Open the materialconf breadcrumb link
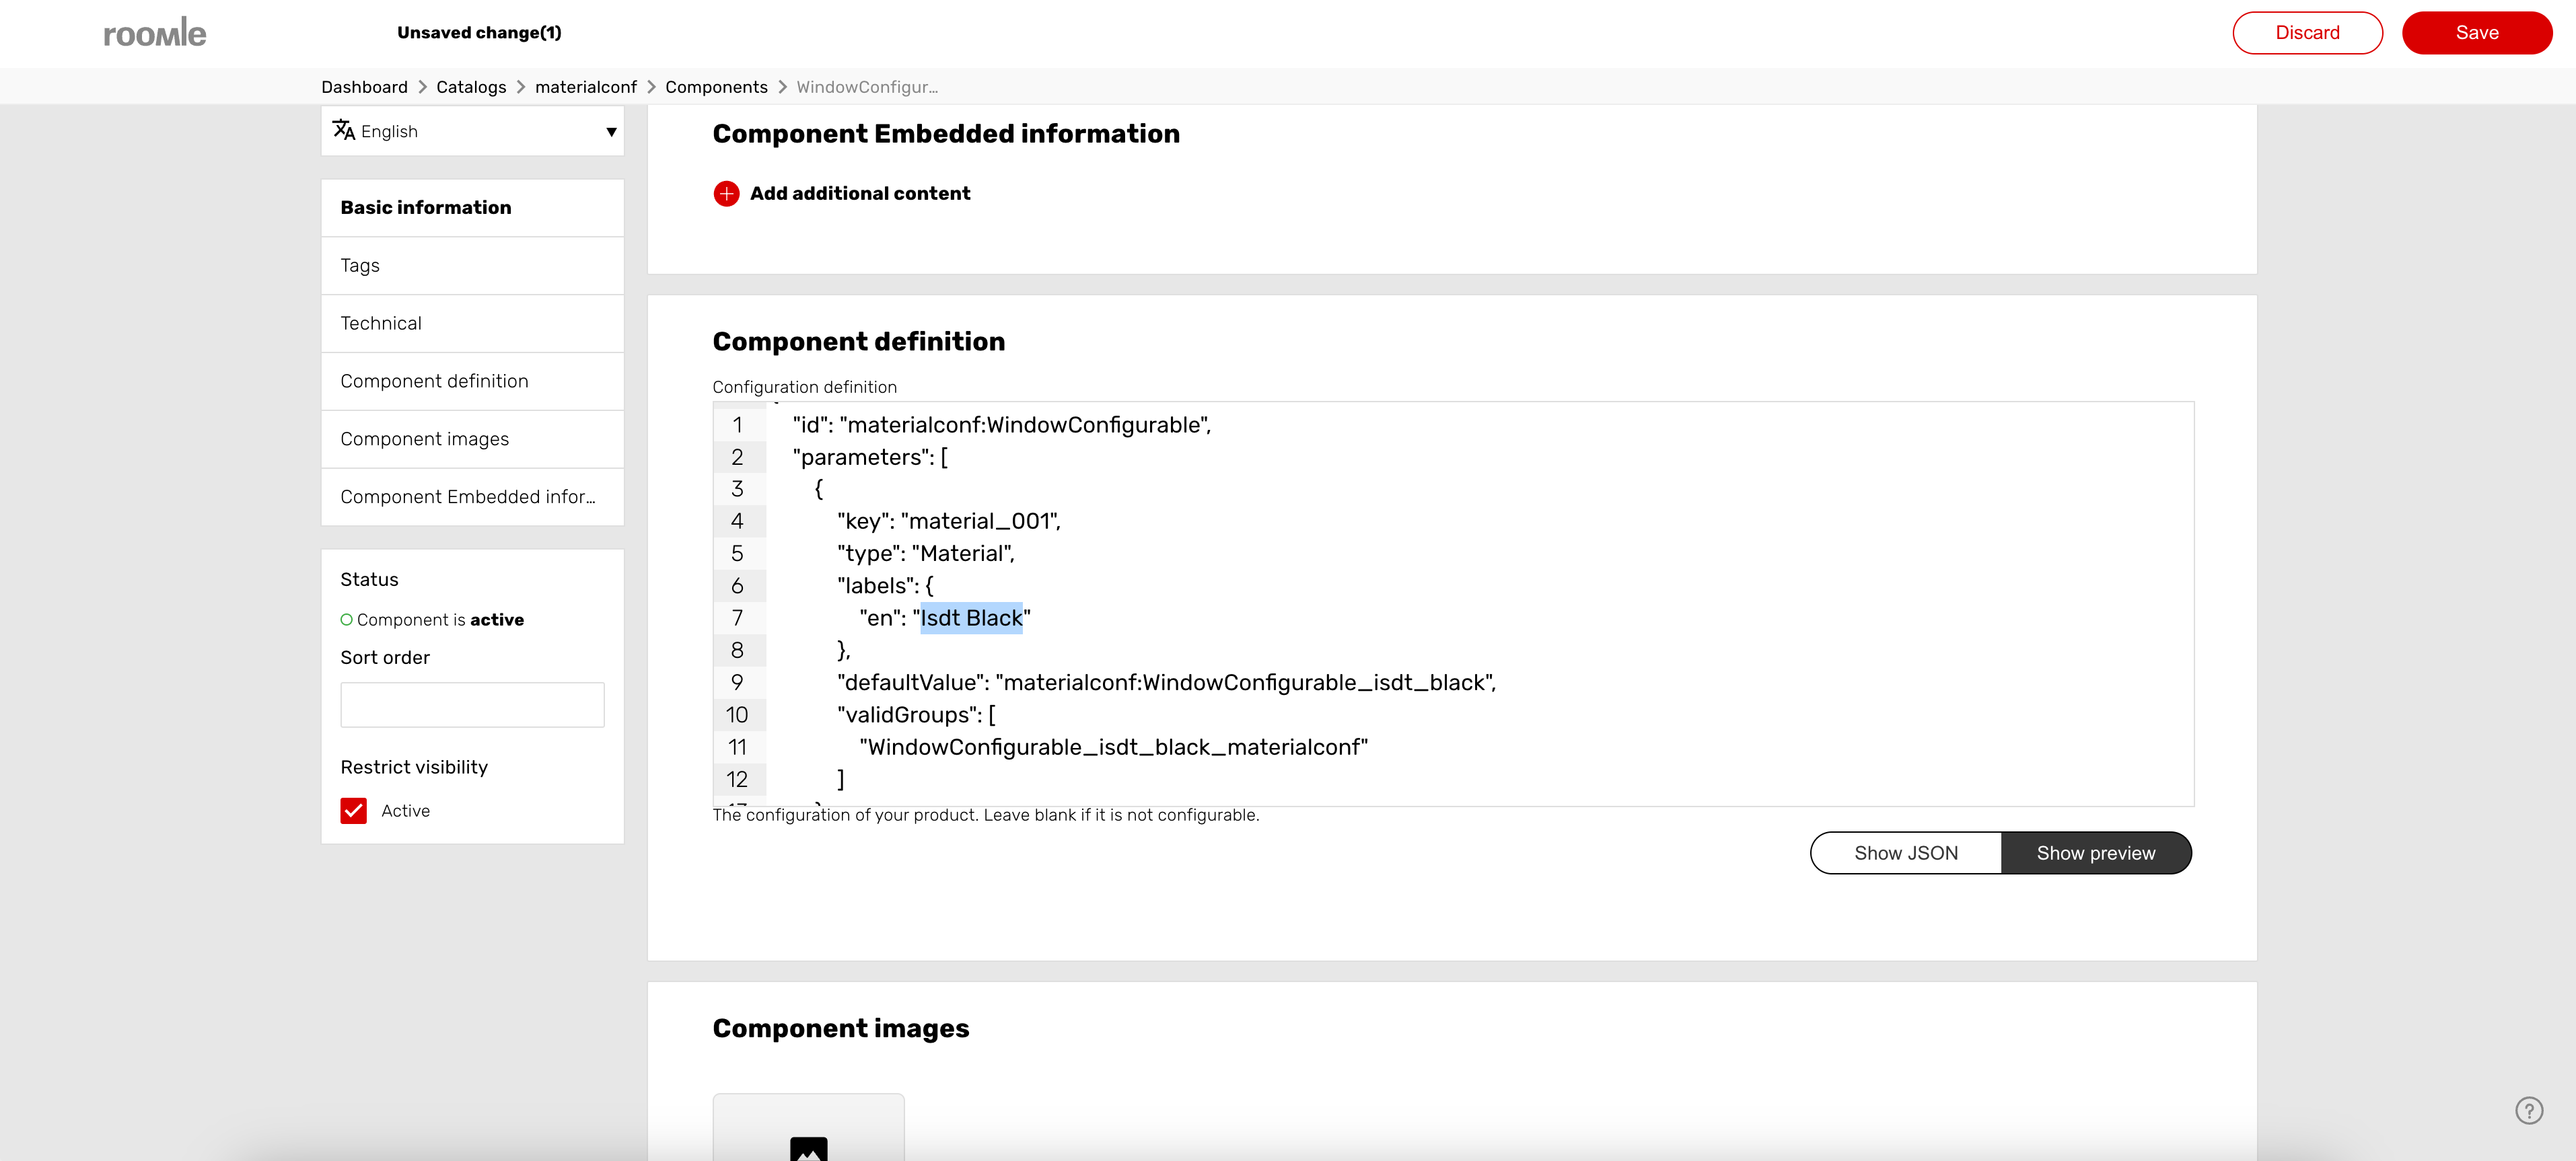 click(x=585, y=87)
